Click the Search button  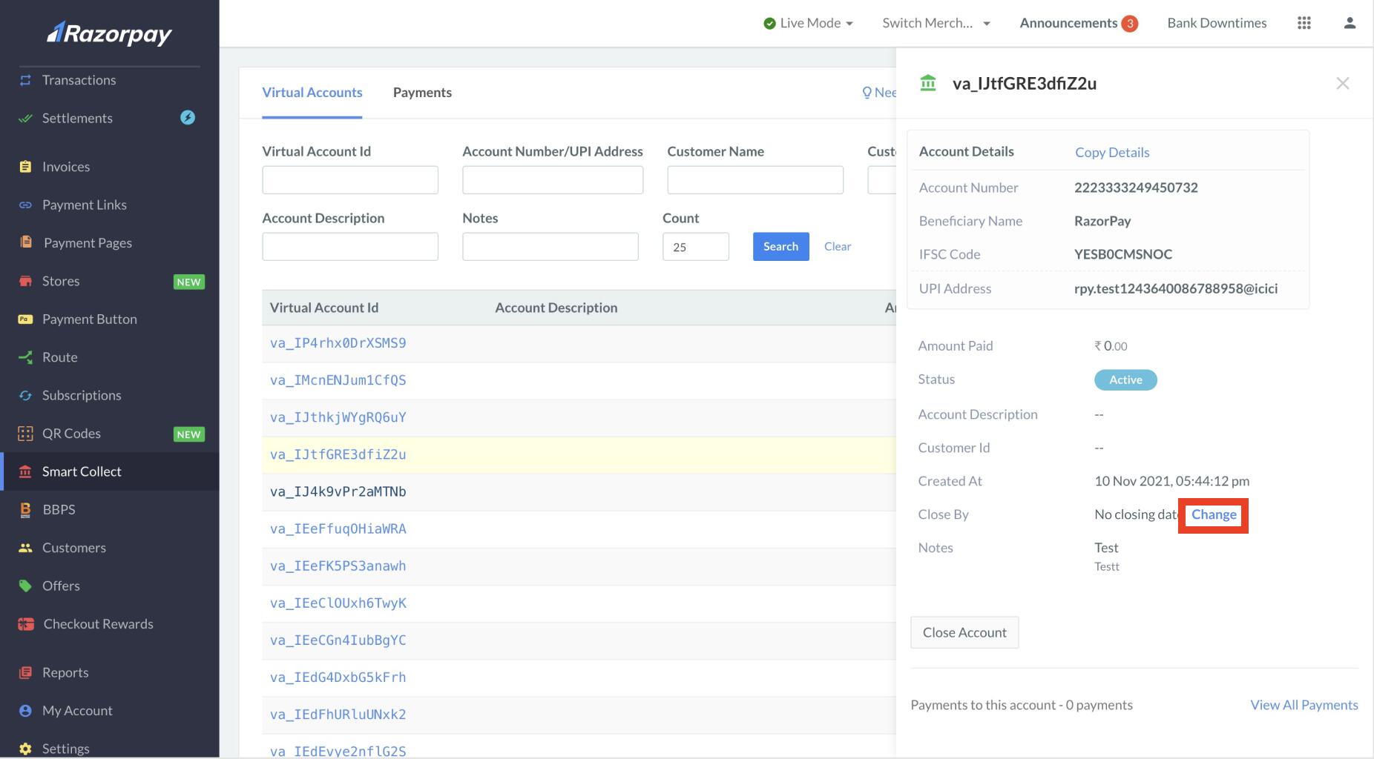pos(780,246)
